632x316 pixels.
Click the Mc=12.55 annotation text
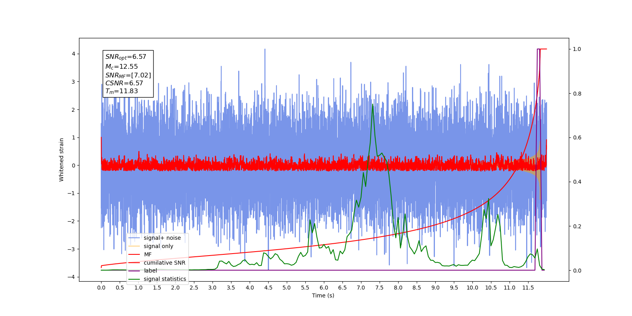pyautogui.click(x=122, y=67)
